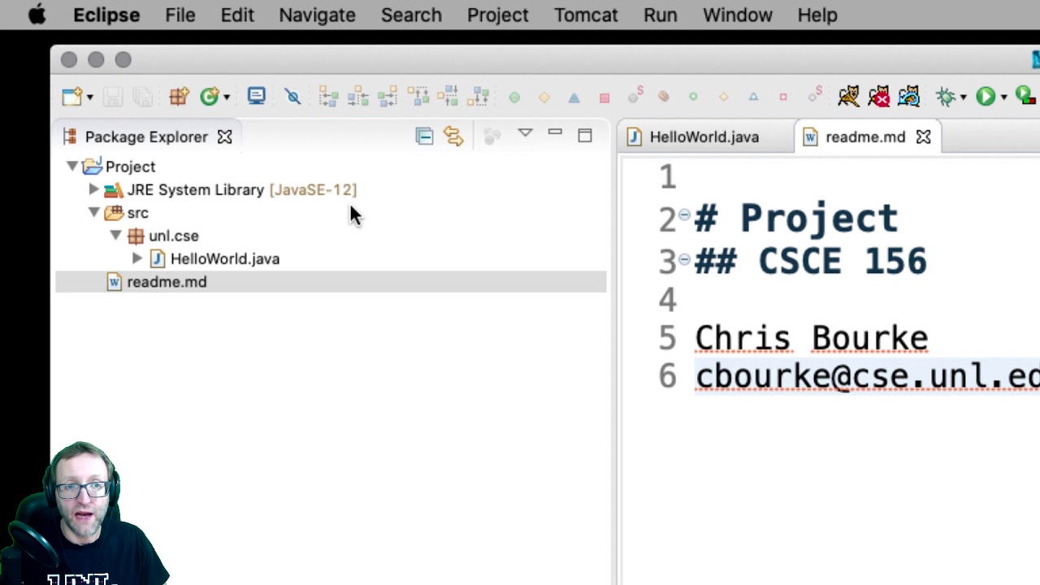Expand the HelloWorld.java tree node
Screen dimensions: 1040x585
(x=137, y=258)
